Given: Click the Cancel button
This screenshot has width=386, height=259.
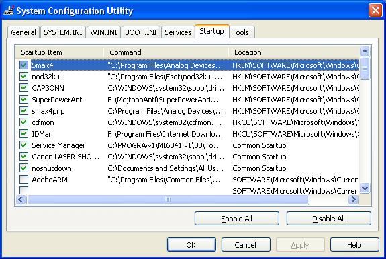Looking at the screenshot, I should coord(246,245).
